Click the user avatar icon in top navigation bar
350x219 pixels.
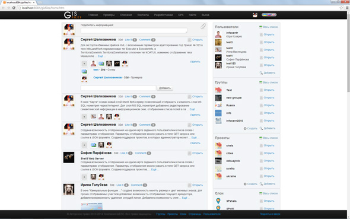255,15
